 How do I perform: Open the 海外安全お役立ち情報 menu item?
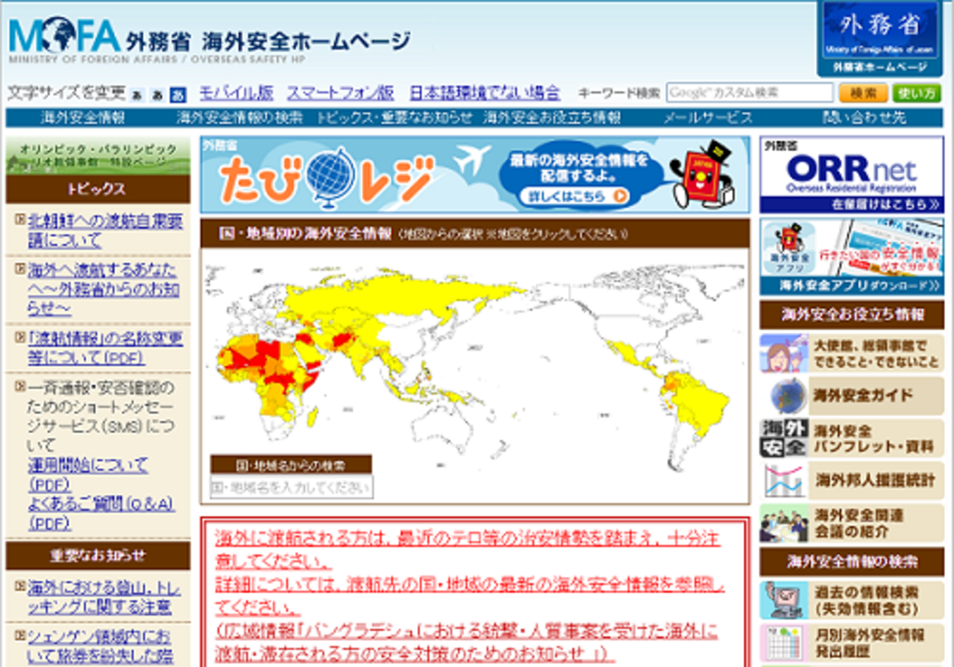pyautogui.click(x=553, y=118)
